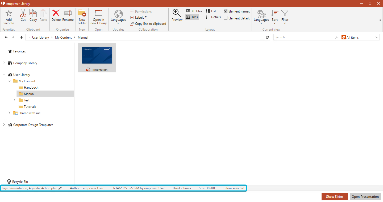The image size is (383, 202).
Task: Collapse the ribbon with the small arrow
Action: [x=380, y=20]
